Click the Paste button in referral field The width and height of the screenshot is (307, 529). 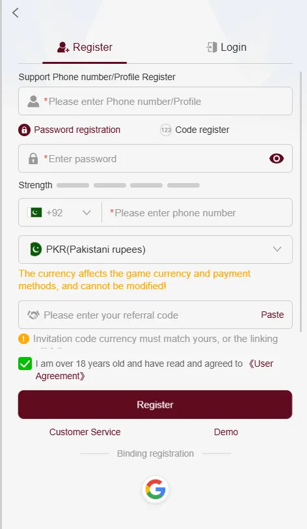coord(273,315)
